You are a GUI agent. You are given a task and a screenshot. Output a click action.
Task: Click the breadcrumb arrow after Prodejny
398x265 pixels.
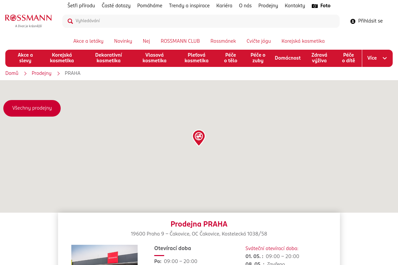point(58,74)
